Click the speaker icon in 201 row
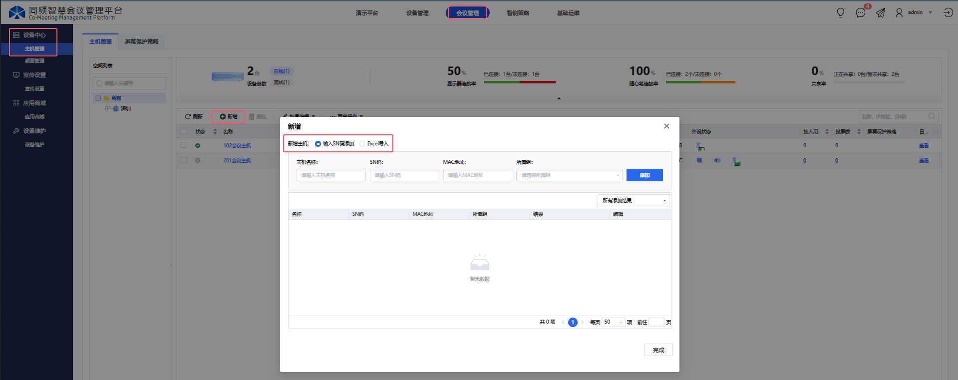Screen dimensions: 958x380 (717, 160)
